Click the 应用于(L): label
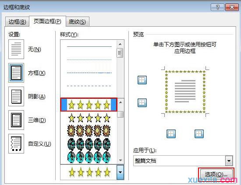Screen dimensions: 241x185 [145, 150]
